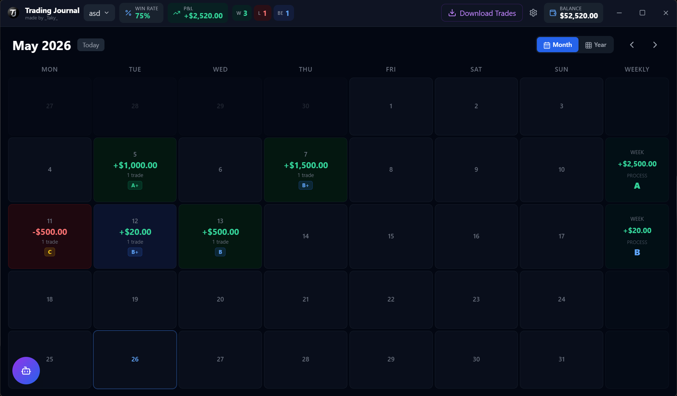Click the BE 1 breakeven badge
Image resolution: width=677 pixels, height=396 pixels.
click(283, 13)
